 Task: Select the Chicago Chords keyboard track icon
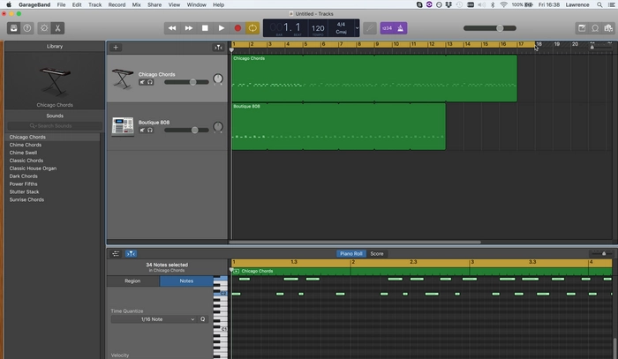(x=123, y=79)
